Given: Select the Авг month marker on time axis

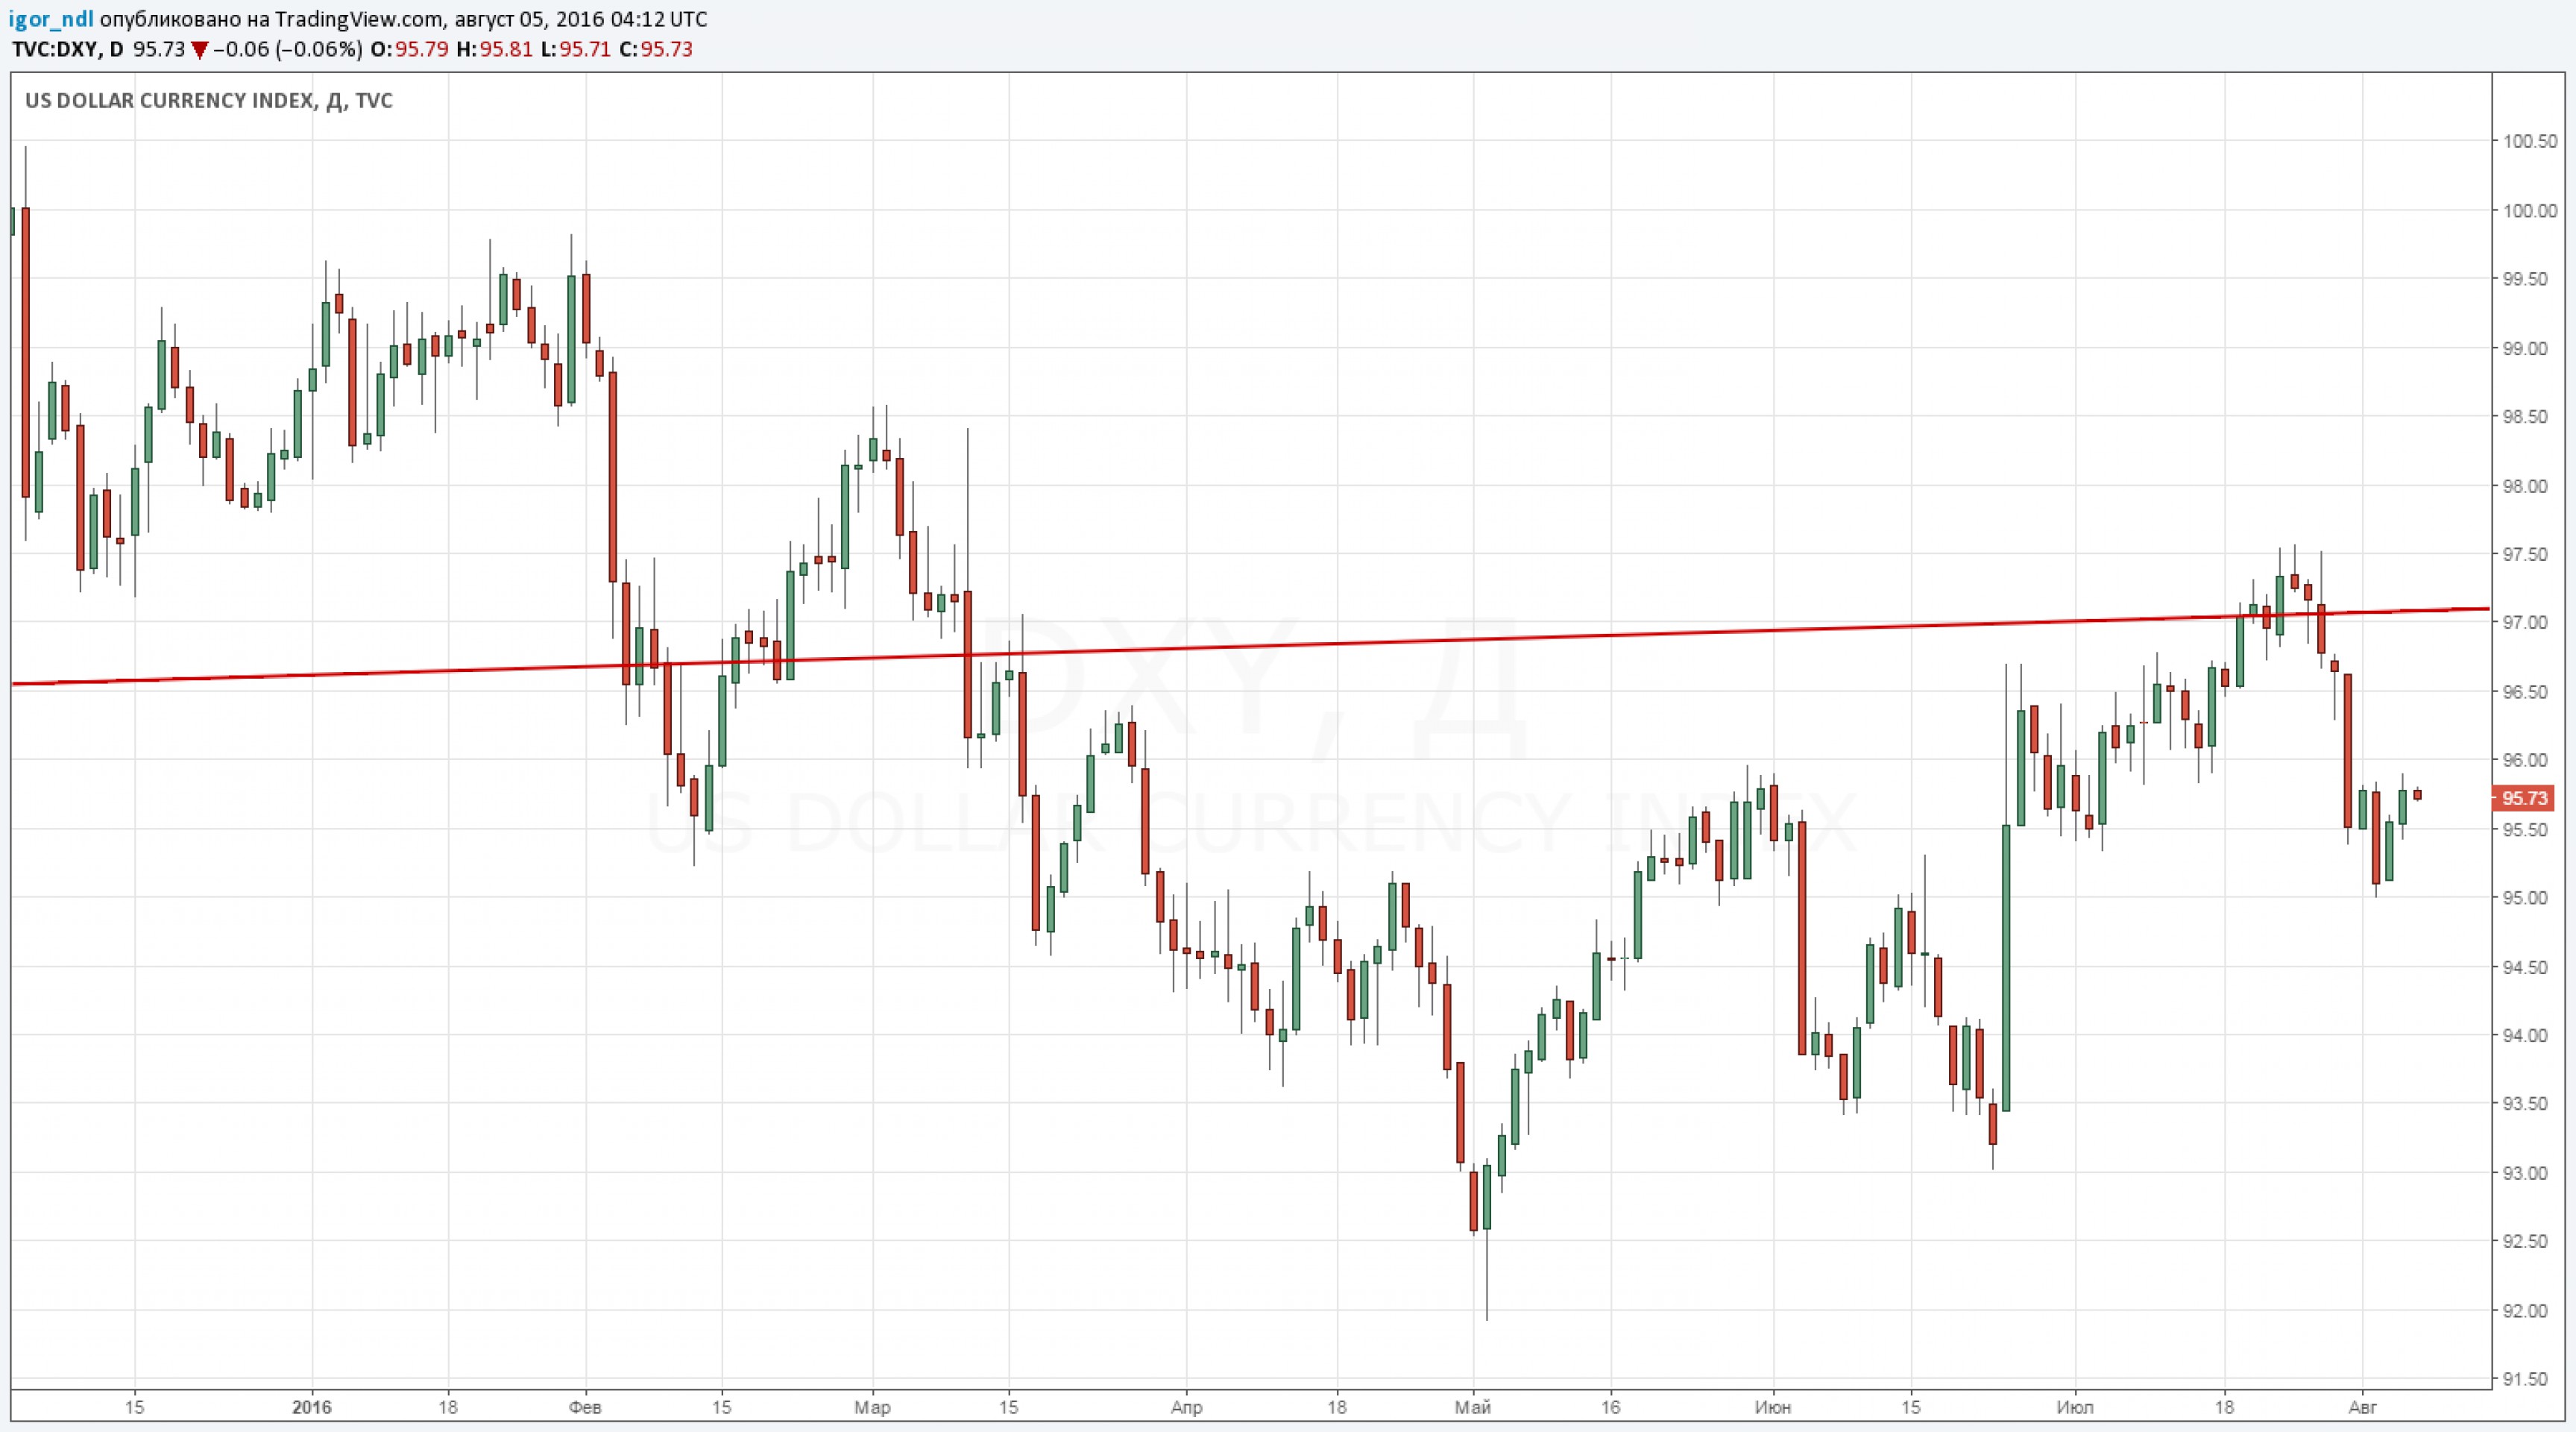Looking at the screenshot, I should click(2362, 1408).
